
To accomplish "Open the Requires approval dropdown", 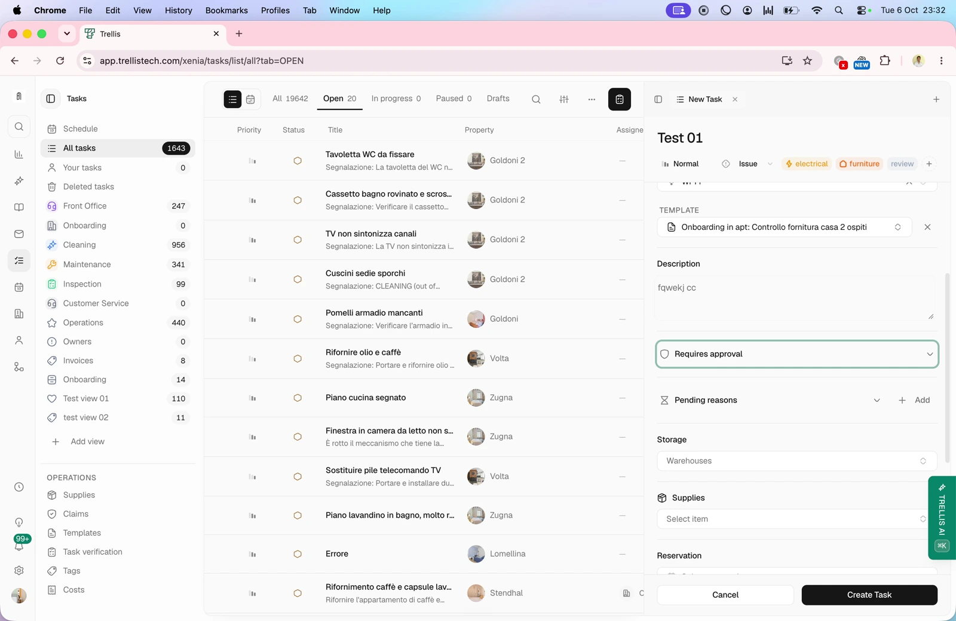I will tap(797, 354).
